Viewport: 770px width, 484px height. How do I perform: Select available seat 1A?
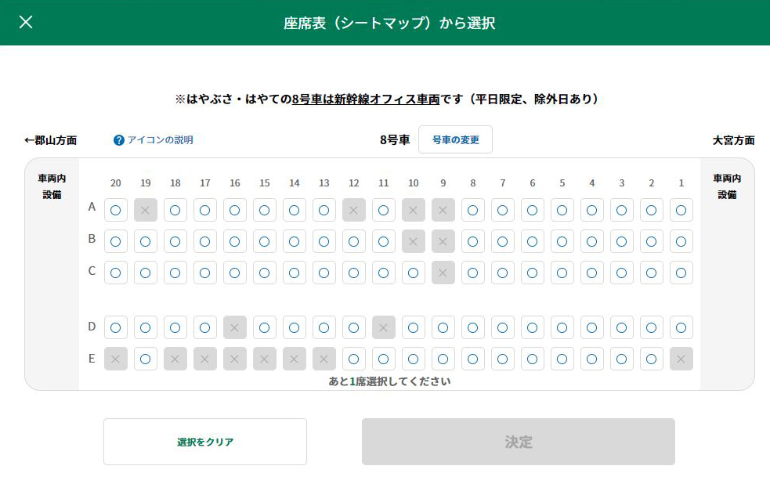681,210
